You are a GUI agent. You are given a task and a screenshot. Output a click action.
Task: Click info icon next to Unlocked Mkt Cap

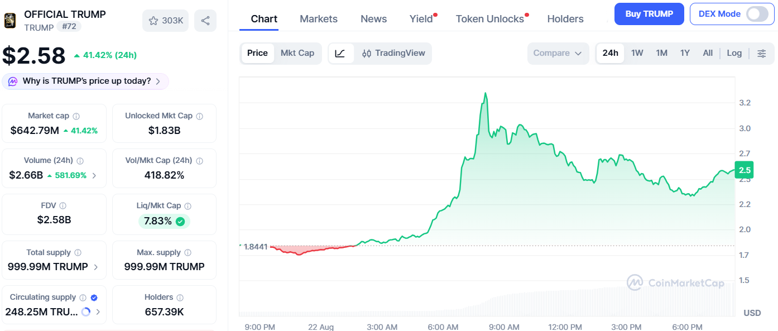pos(200,116)
